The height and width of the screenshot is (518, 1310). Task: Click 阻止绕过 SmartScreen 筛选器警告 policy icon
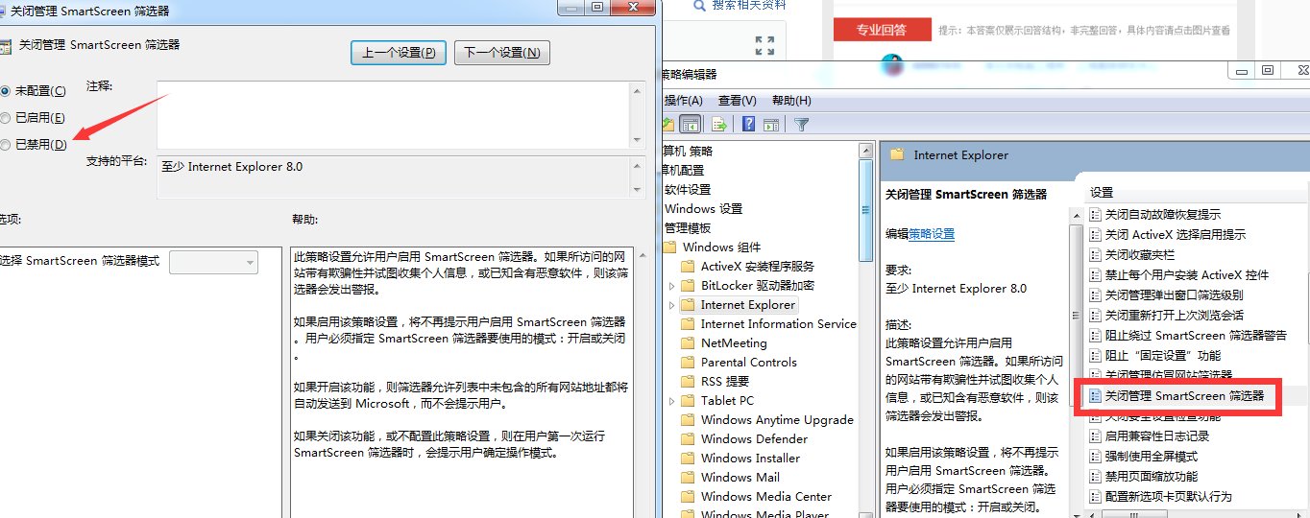point(1096,335)
